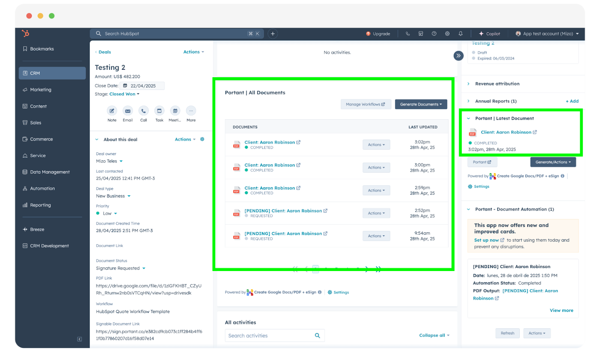
Task: Open the help question mark icon
Action: click(x=434, y=34)
